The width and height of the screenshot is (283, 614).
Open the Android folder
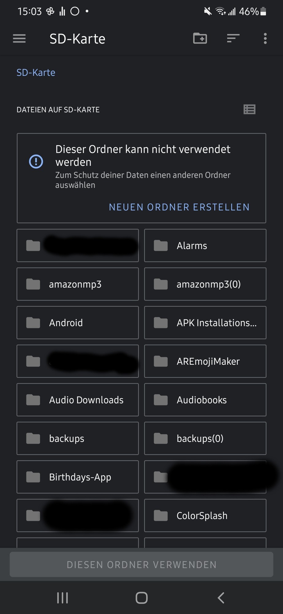(x=78, y=323)
